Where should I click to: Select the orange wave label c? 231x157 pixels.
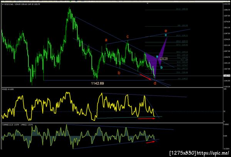pos(127,36)
